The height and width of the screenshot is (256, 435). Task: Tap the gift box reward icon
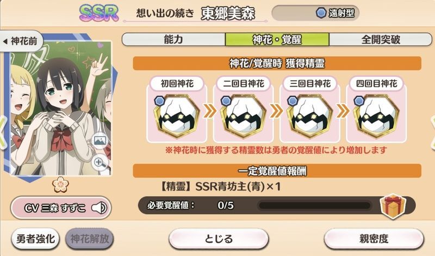(393, 206)
